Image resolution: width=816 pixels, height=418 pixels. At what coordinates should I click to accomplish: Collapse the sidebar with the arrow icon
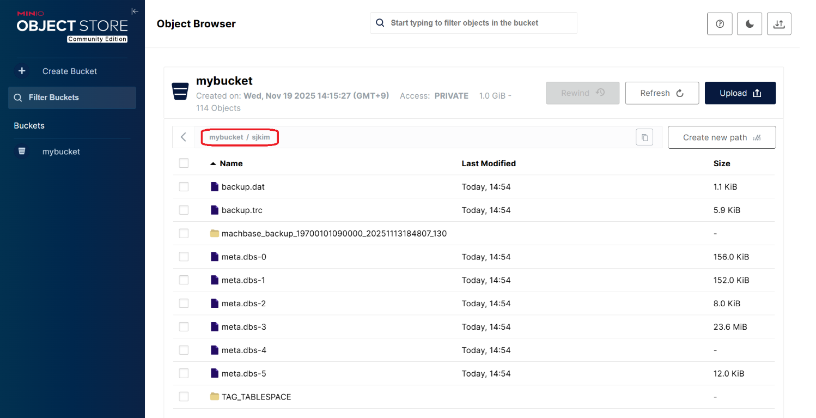click(135, 11)
